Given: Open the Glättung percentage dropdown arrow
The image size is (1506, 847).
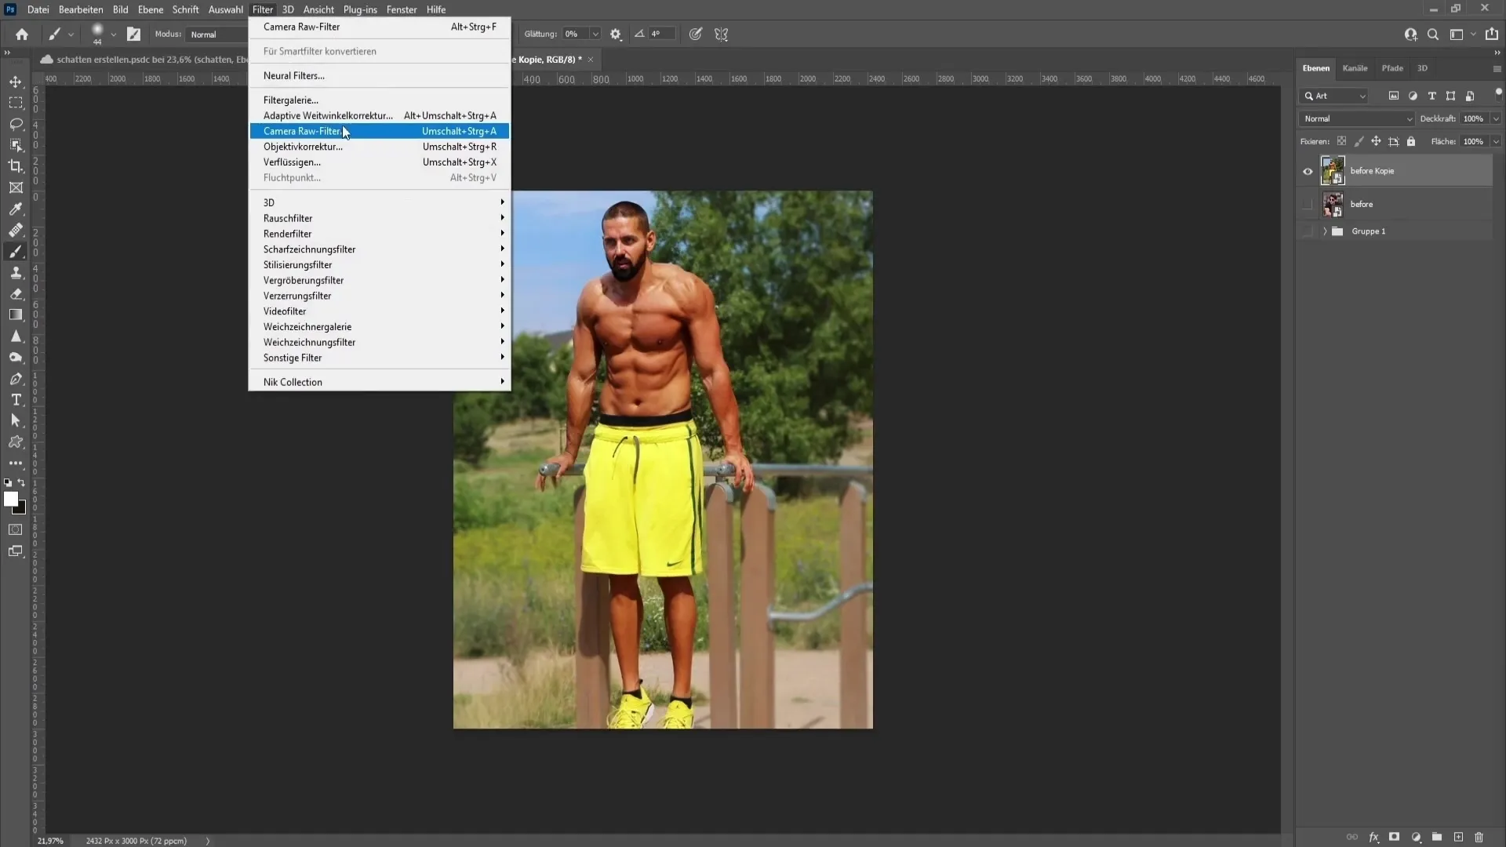Looking at the screenshot, I should (595, 34).
